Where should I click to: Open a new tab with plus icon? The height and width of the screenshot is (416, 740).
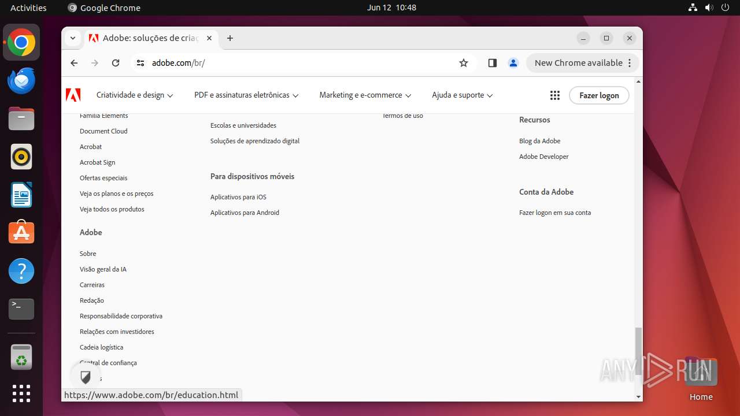230,38
